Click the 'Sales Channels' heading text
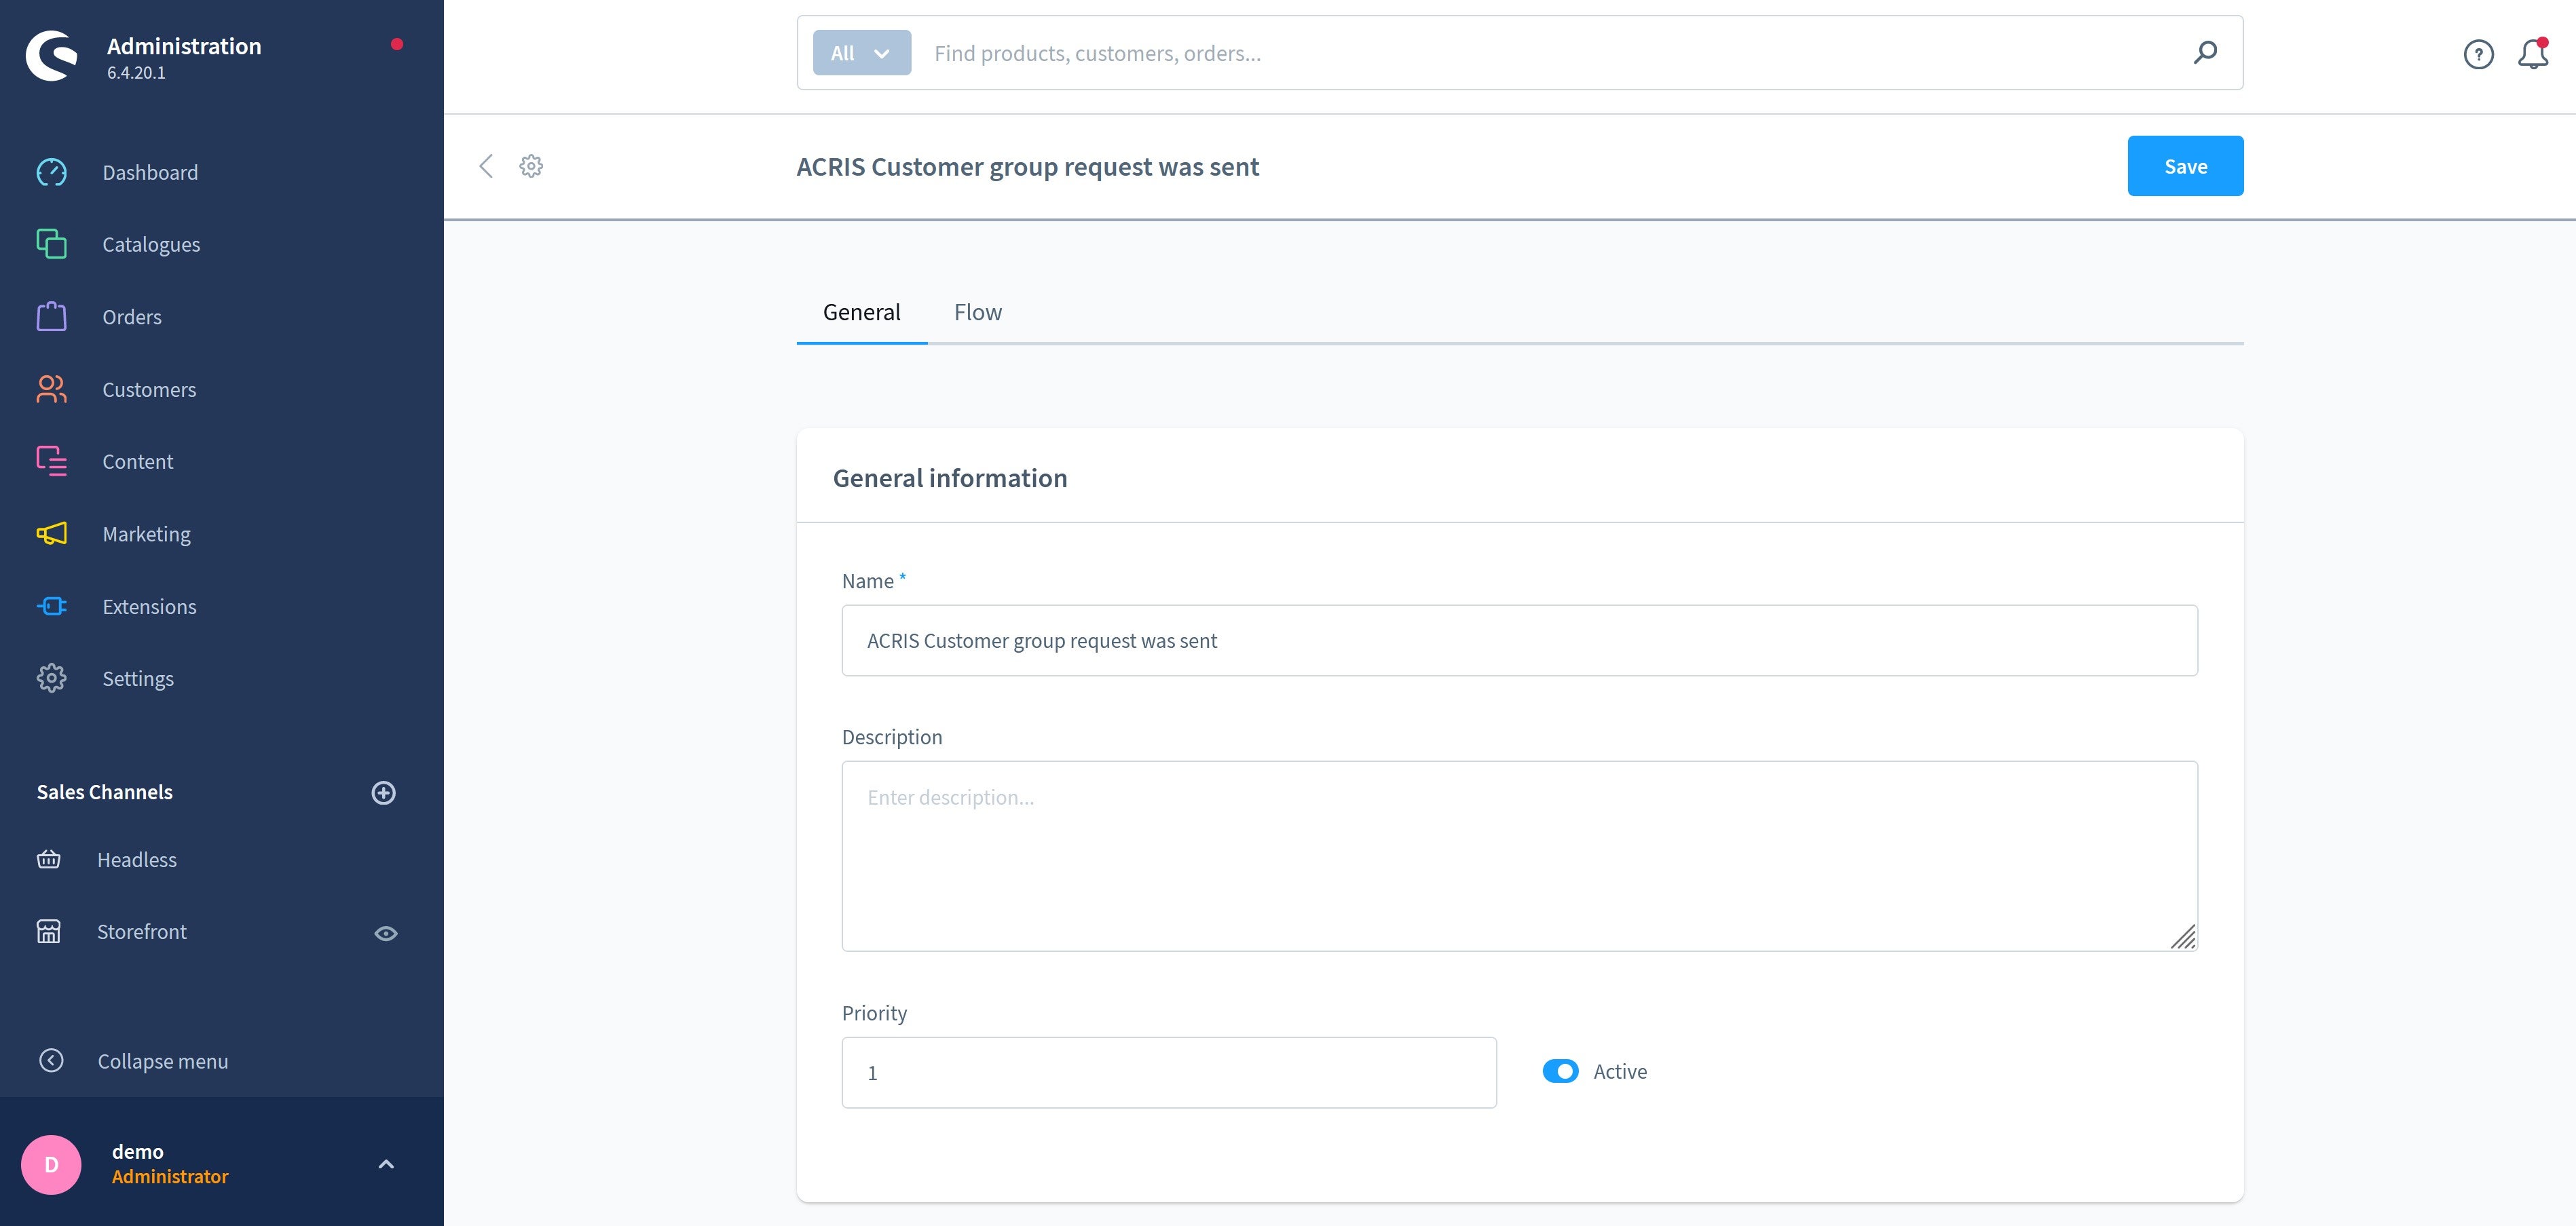Image resolution: width=2576 pixels, height=1226 pixels. [x=105, y=791]
